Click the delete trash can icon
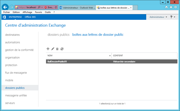The width and height of the screenshot is (180, 111). click(57, 49)
